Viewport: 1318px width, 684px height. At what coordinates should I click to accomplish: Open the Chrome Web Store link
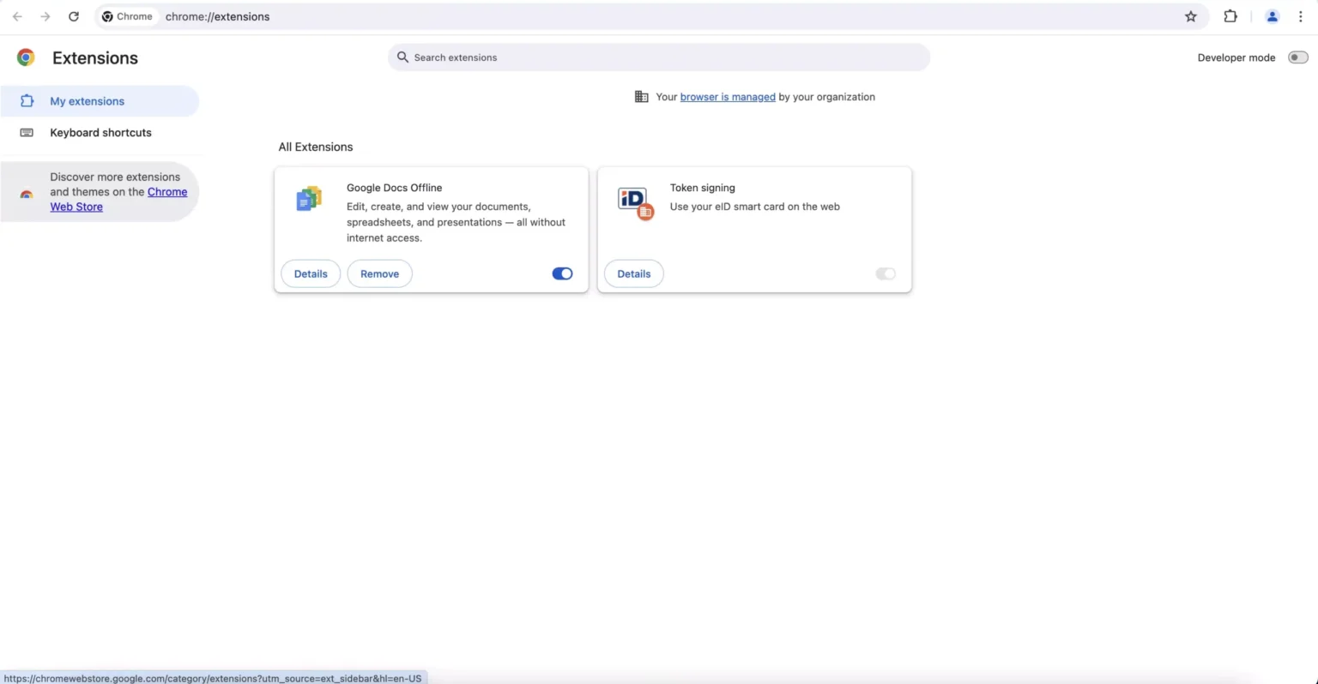[118, 199]
